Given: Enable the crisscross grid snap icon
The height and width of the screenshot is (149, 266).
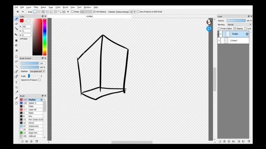Looking at the screenshot, I should coord(43,12).
